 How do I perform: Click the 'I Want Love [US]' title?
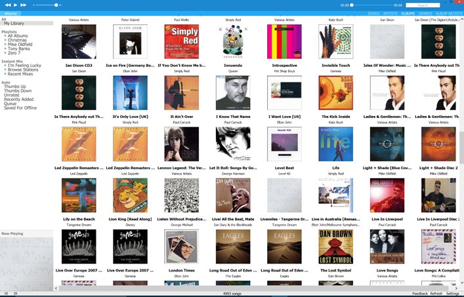pyautogui.click(x=284, y=117)
